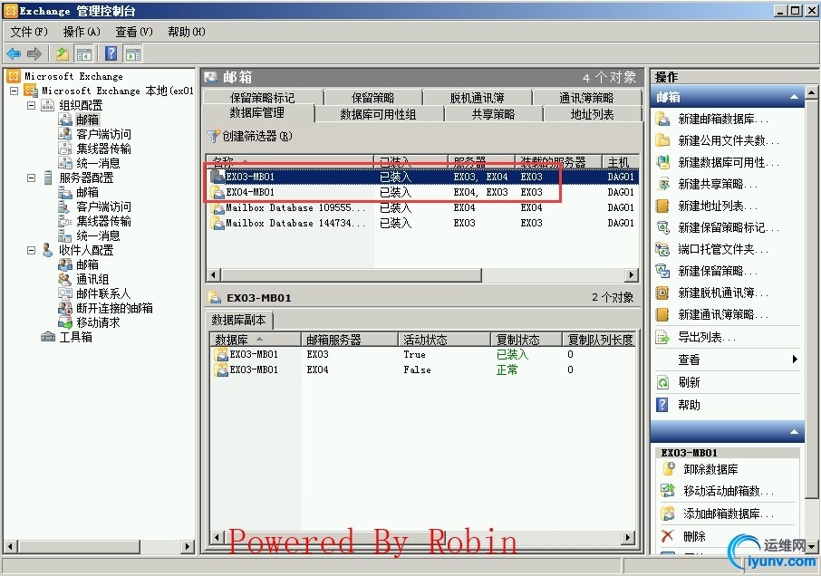Click the Back arrow toolbar icon
Viewport: 821px width, 576px height.
click(14, 53)
